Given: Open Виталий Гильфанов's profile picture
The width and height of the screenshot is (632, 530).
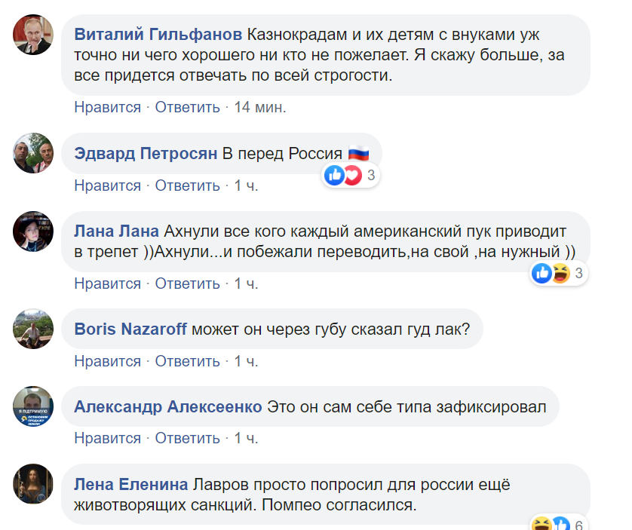Looking at the screenshot, I should 32,34.
